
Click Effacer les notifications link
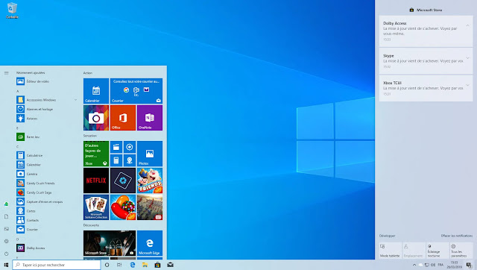pos(457,236)
